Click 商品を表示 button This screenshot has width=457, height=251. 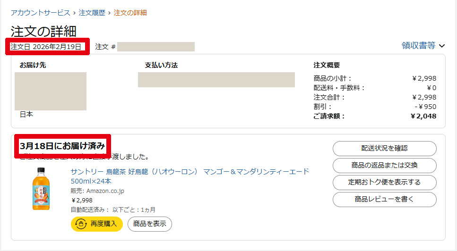pos(149,224)
